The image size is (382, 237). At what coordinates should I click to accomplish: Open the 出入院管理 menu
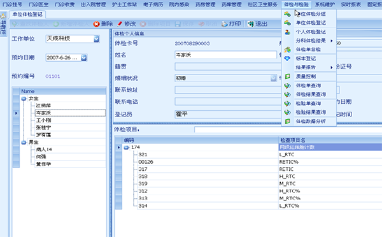pos(94,4)
